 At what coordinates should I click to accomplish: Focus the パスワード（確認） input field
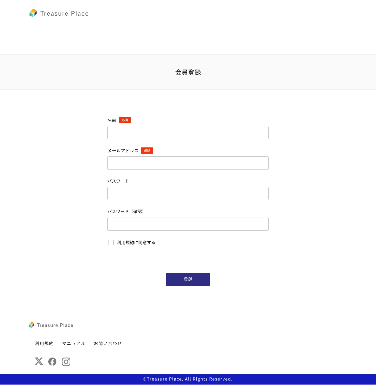(188, 224)
